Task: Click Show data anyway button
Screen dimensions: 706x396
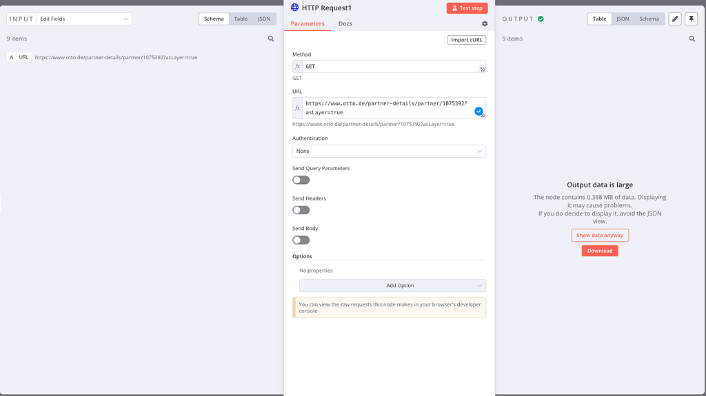Action: click(x=600, y=236)
